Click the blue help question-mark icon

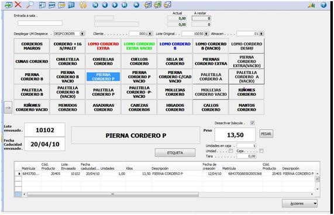point(323,5)
